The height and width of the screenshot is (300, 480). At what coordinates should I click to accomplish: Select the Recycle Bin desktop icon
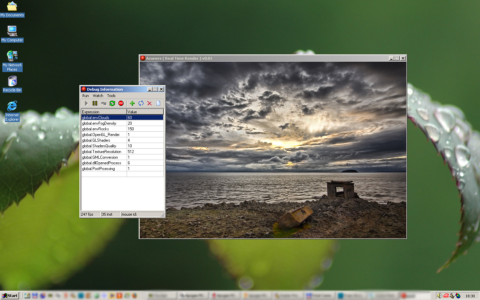pyautogui.click(x=12, y=83)
